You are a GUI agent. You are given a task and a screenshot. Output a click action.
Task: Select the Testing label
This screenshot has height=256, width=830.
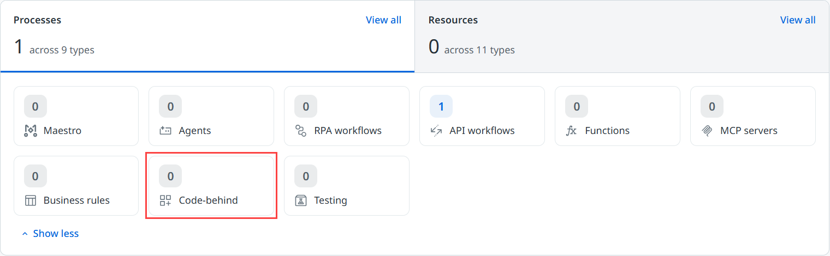pyautogui.click(x=331, y=200)
